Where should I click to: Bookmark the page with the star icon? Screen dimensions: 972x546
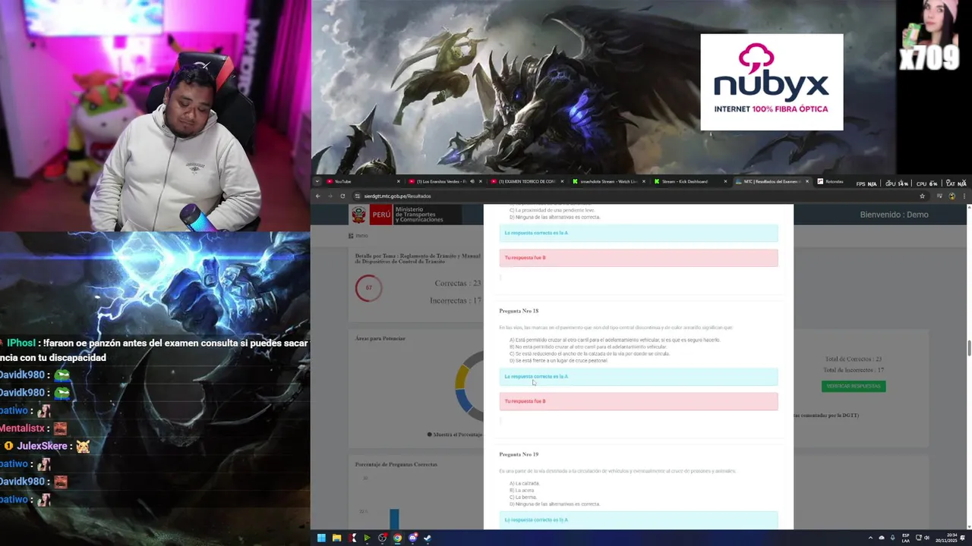[922, 196]
